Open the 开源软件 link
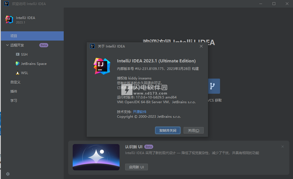This screenshot has height=179, width=293. pos(139,112)
